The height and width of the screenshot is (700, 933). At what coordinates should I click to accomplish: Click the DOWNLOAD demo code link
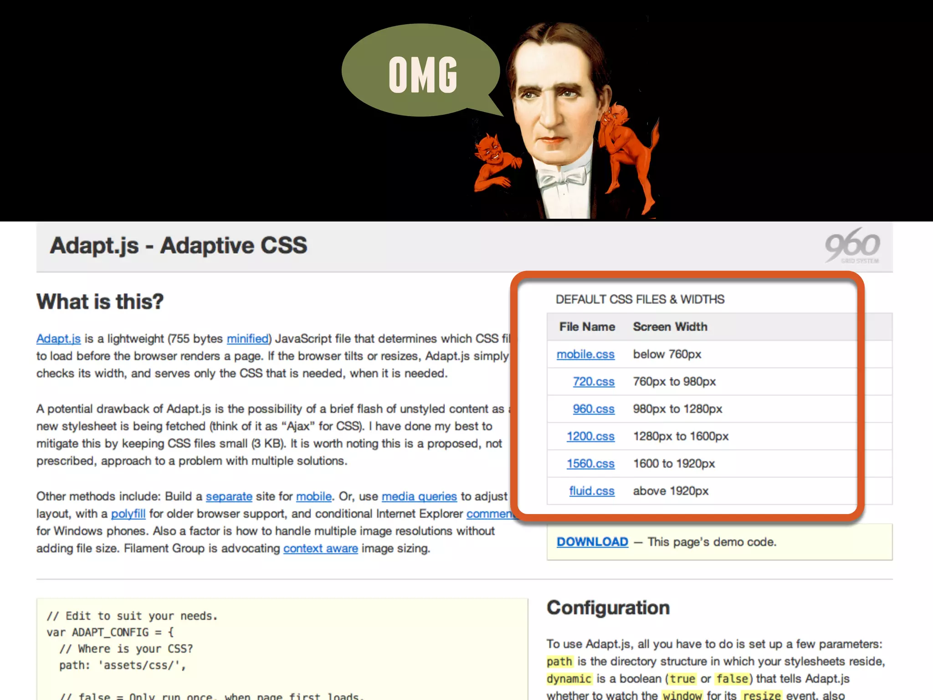(x=592, y=542)
